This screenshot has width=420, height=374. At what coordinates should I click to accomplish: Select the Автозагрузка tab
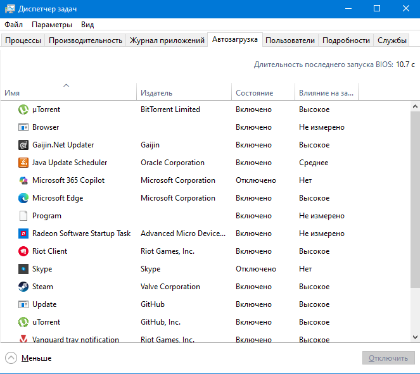(235, 39)
